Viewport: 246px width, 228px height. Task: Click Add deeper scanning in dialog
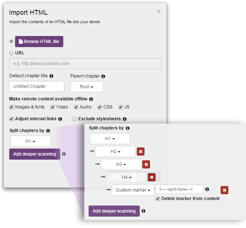35,154
